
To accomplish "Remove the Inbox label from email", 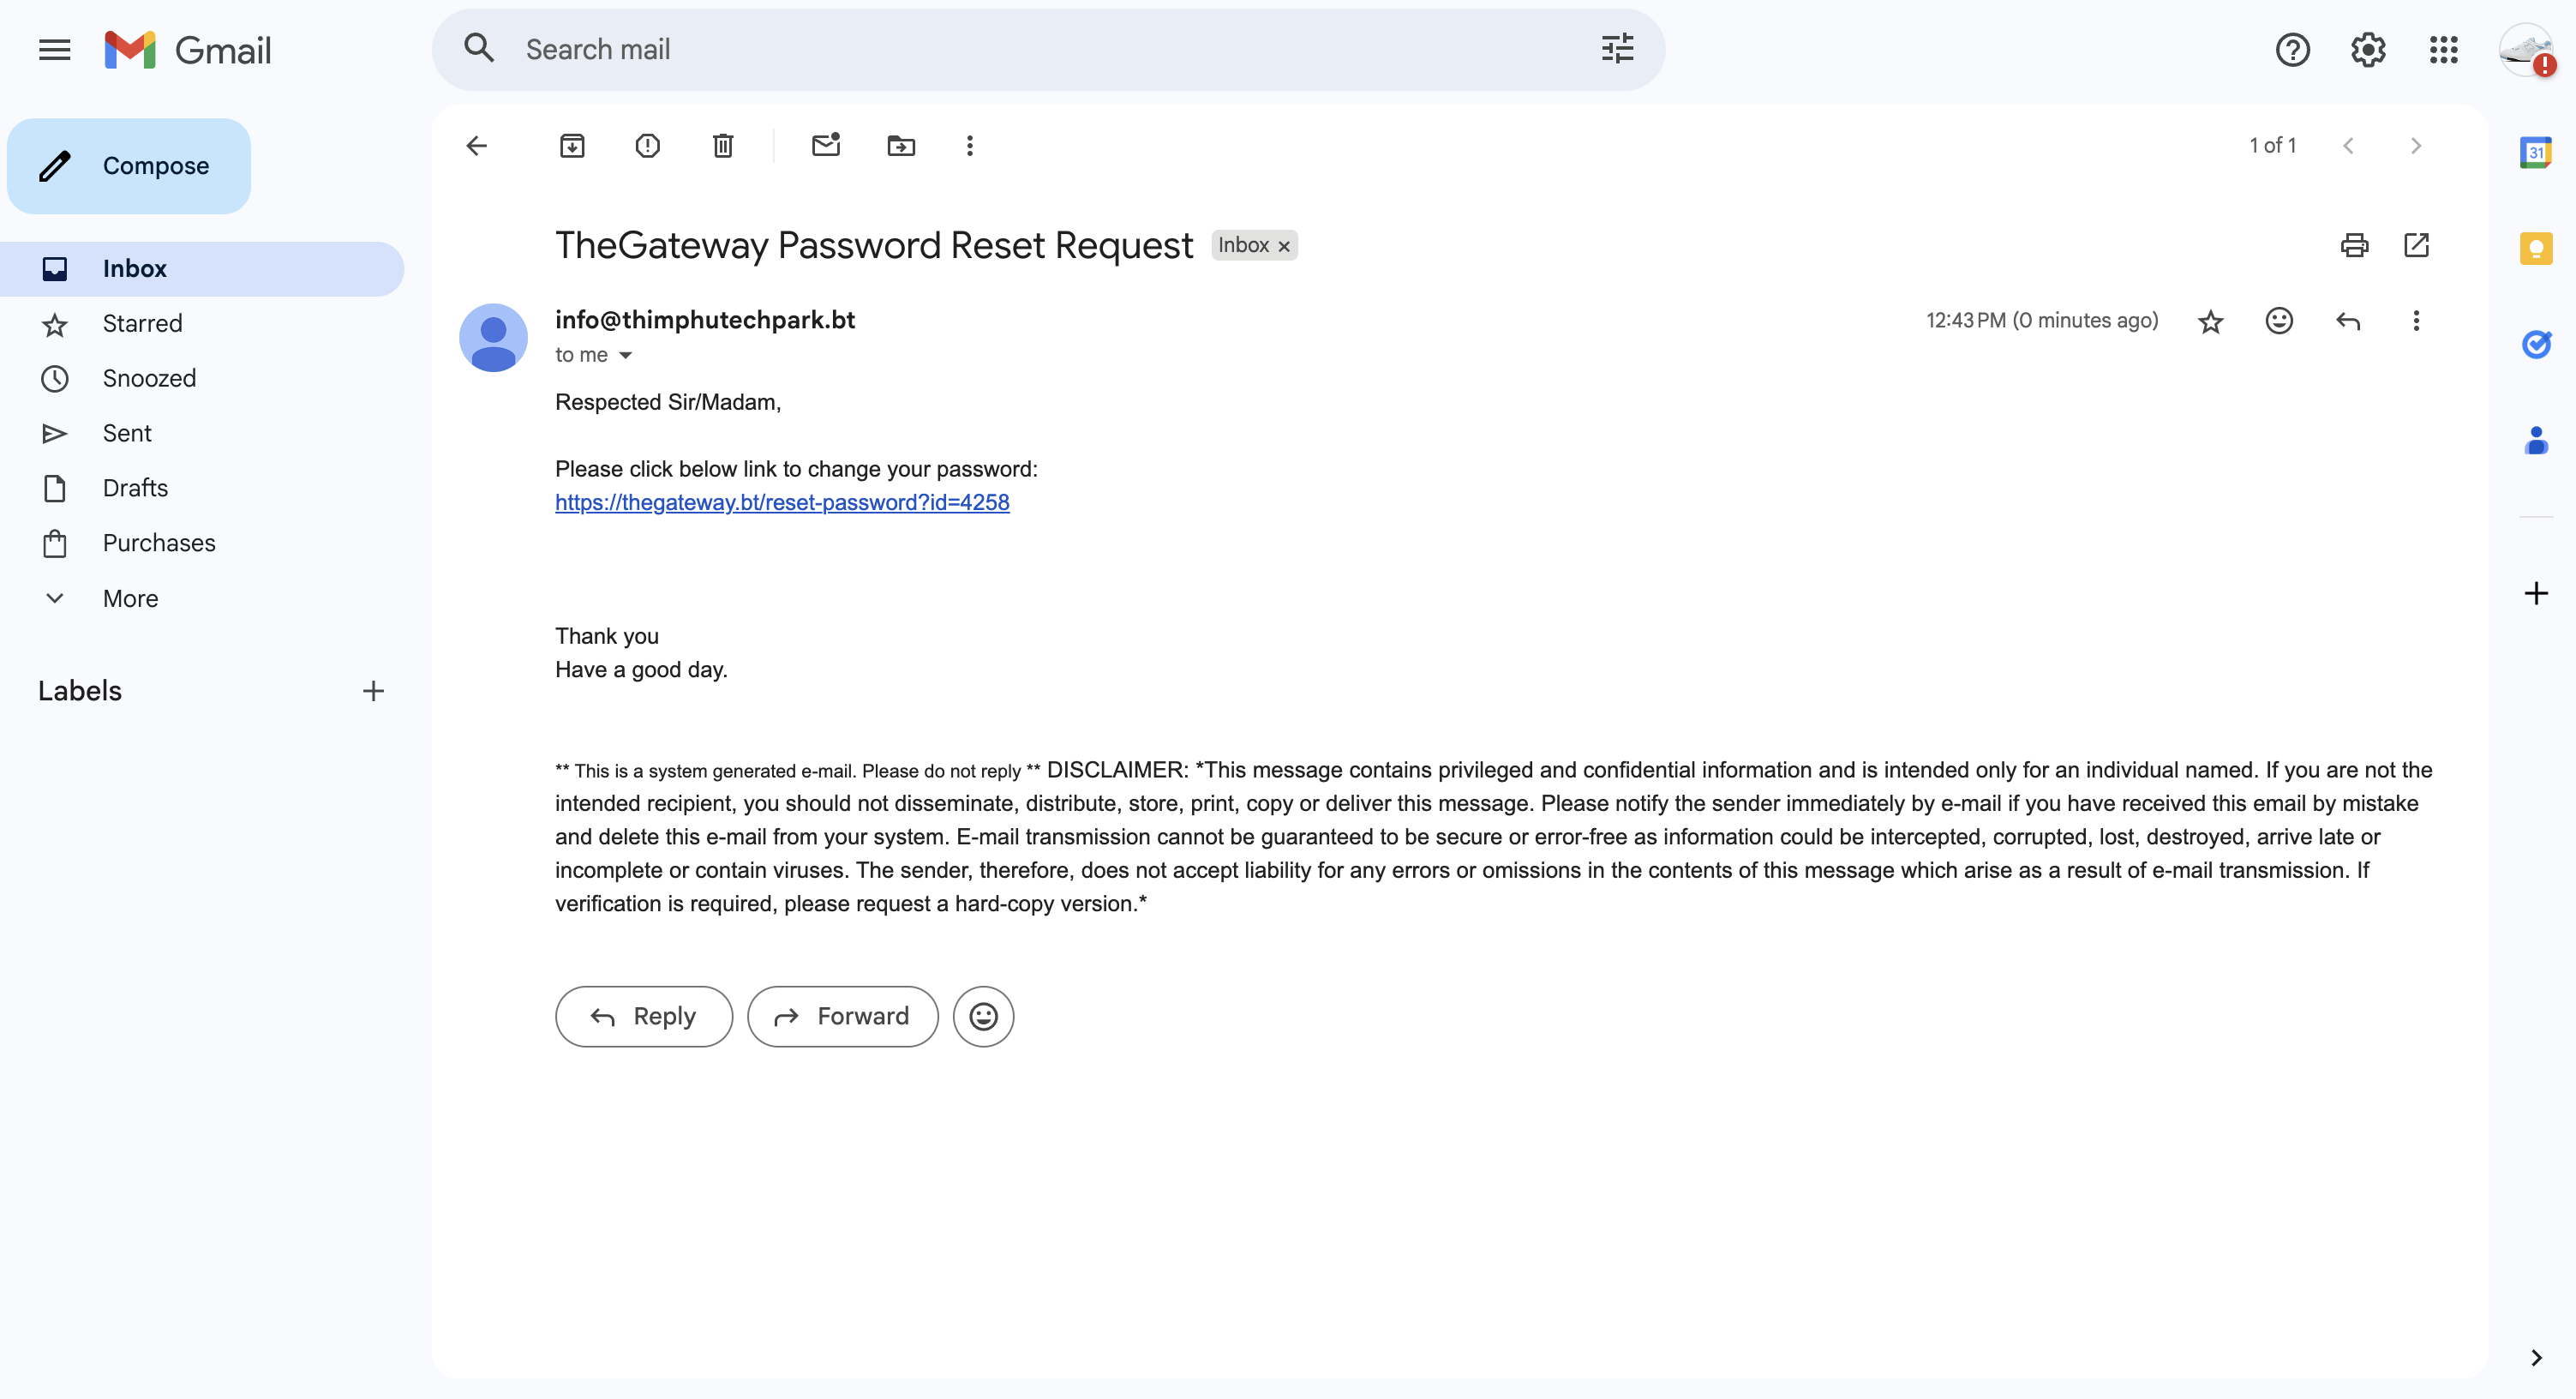I will pos(1284,246).
